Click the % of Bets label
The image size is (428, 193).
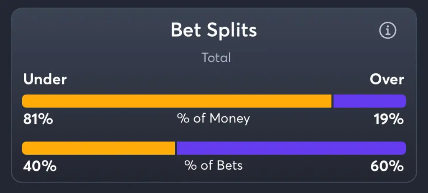coord(214,165)
